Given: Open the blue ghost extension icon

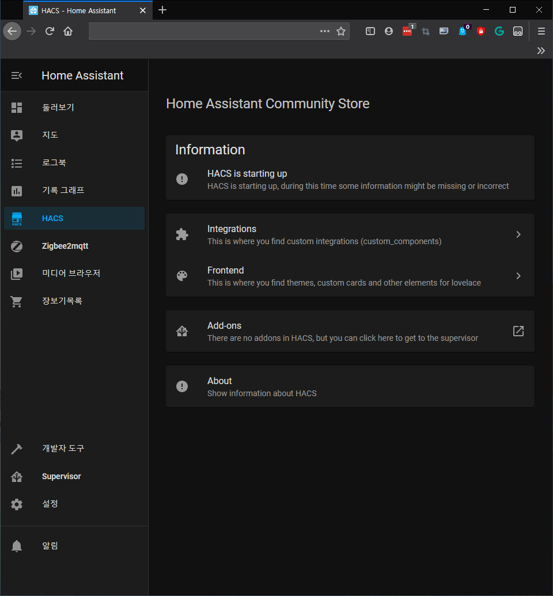Looking at the screenshot, I should [463, 31].
